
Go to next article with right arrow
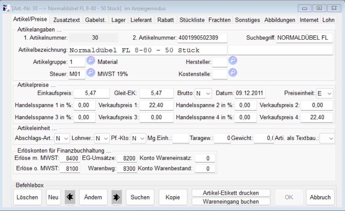(x=117, y=197)
